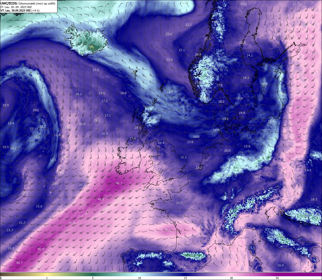Click the 23.2 value on the map
Image resolution: width=322 pixels, height=280 pixels.
pyautogui.click(x=199, y=168)
